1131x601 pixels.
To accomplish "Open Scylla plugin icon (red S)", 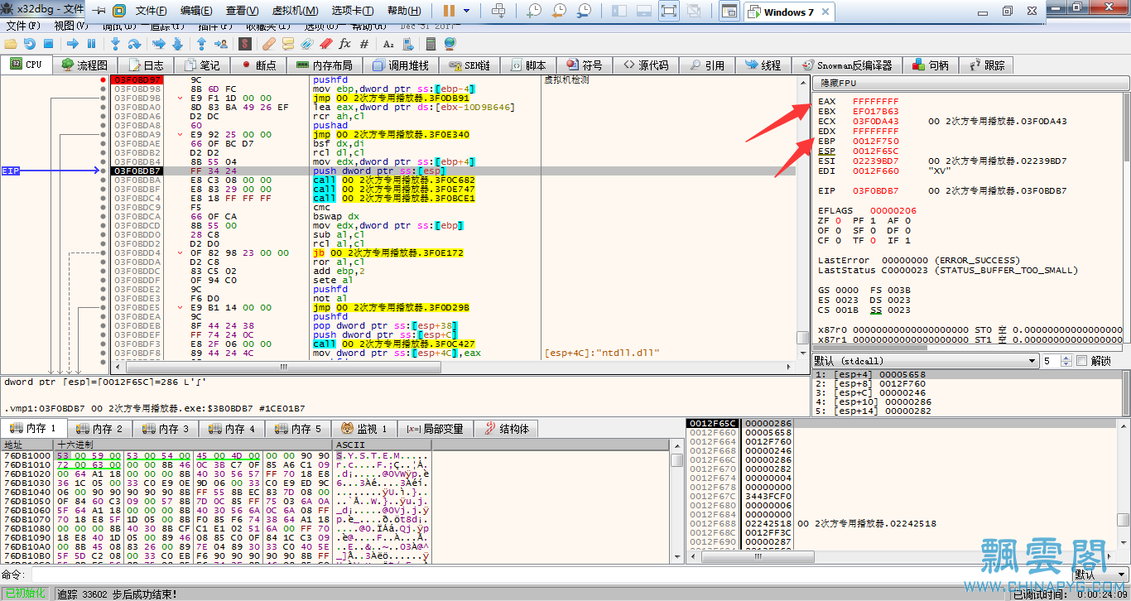I will 245,43.
